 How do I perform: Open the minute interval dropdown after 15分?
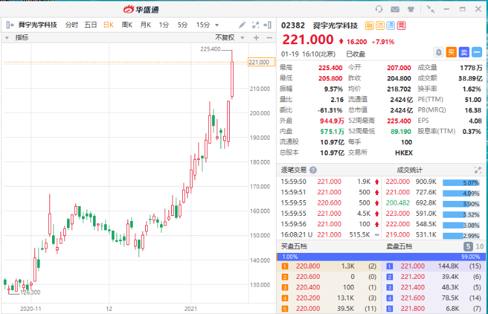coord(217,25)
